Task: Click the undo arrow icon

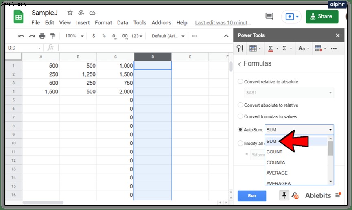Action: point(21,36)
